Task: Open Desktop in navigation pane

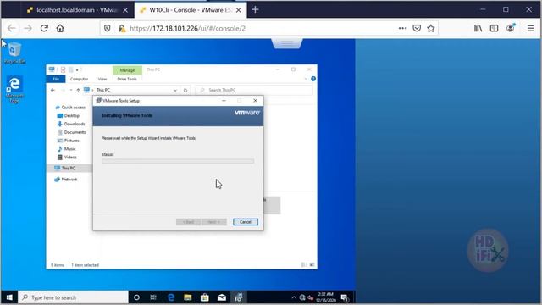Action: click(69, 115)
